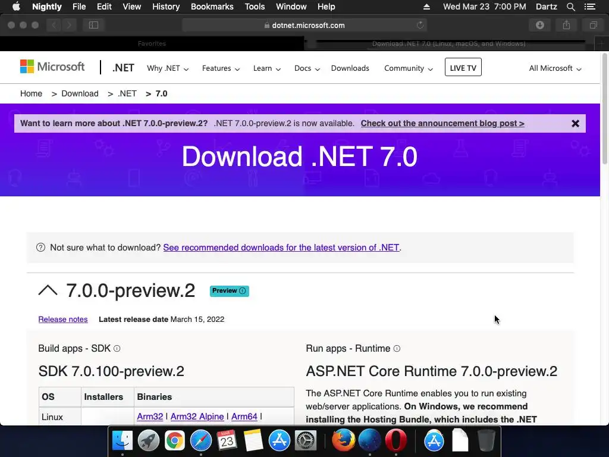Launch Opera from the Dock

[x=395, y=441]
